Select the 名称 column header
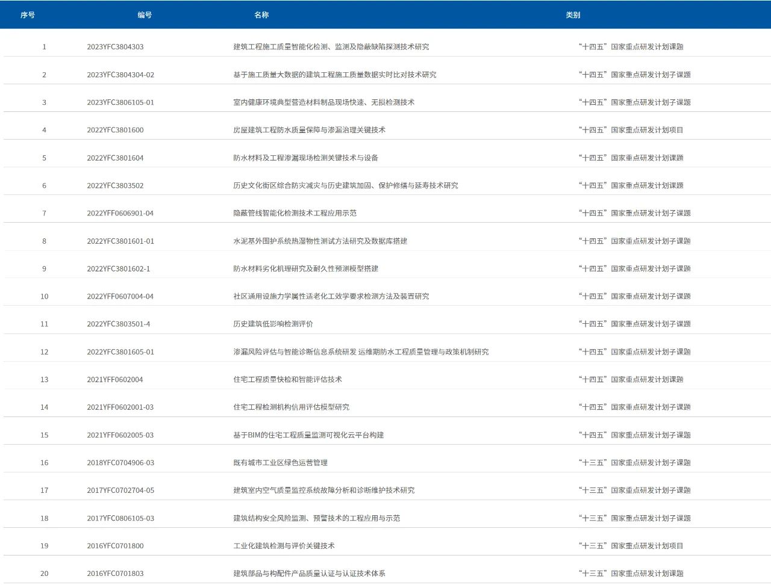This screenshot has height=585, width=771. [261, 15]
